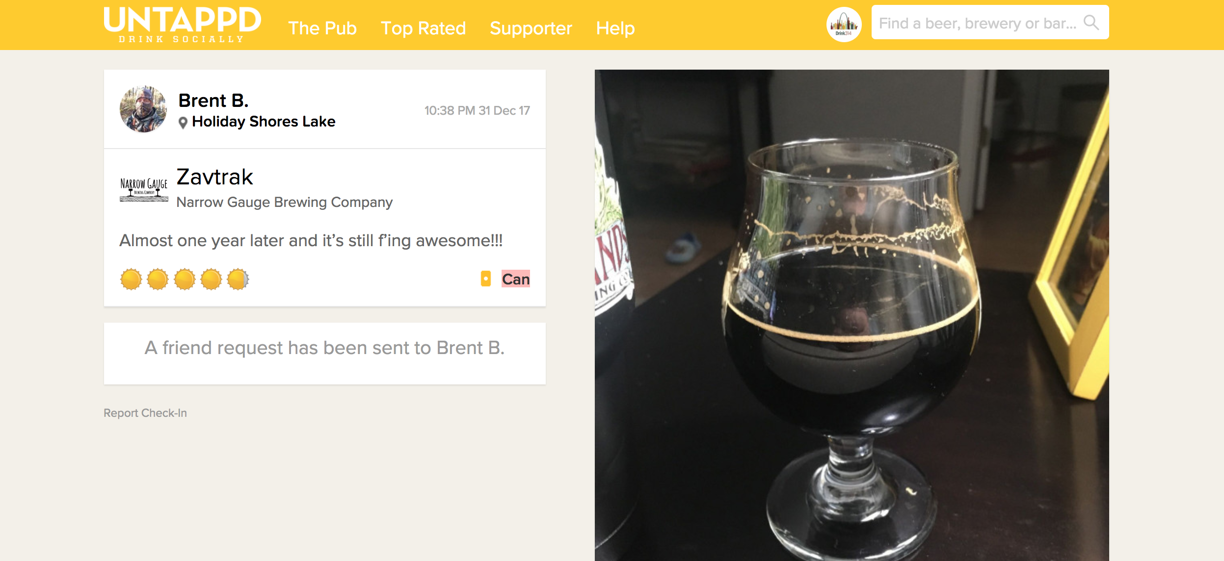This screenshot has width=1224, height=561.
Task: Open the Help menu link
Action: tap(615, 28)
